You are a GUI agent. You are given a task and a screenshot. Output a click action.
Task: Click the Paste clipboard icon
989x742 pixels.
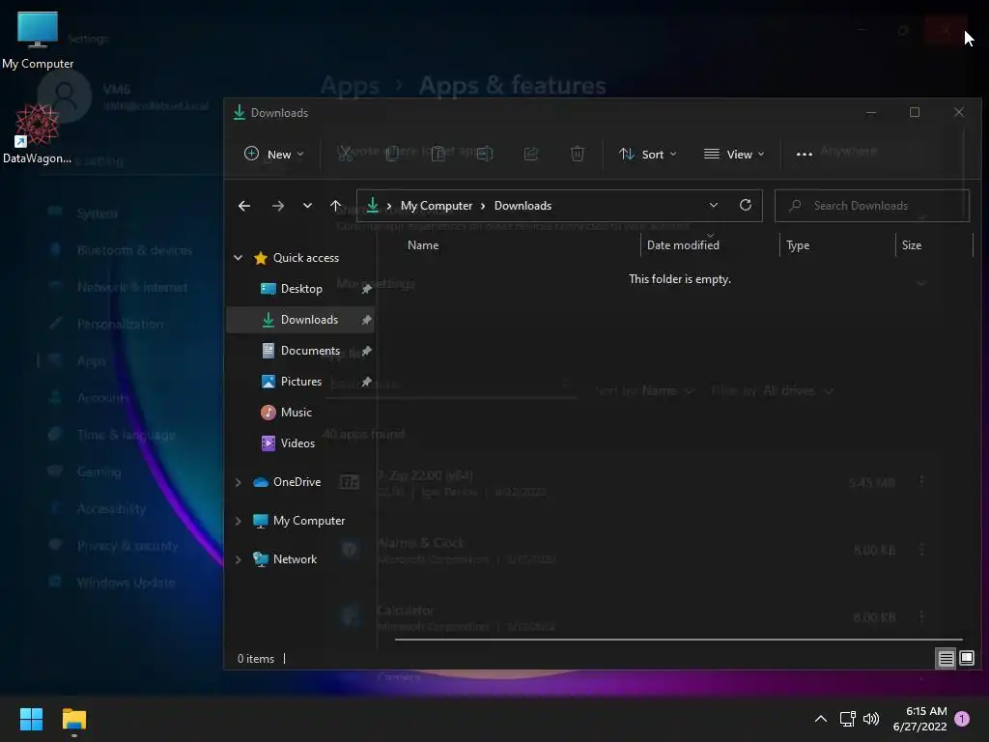coord(438,154)
